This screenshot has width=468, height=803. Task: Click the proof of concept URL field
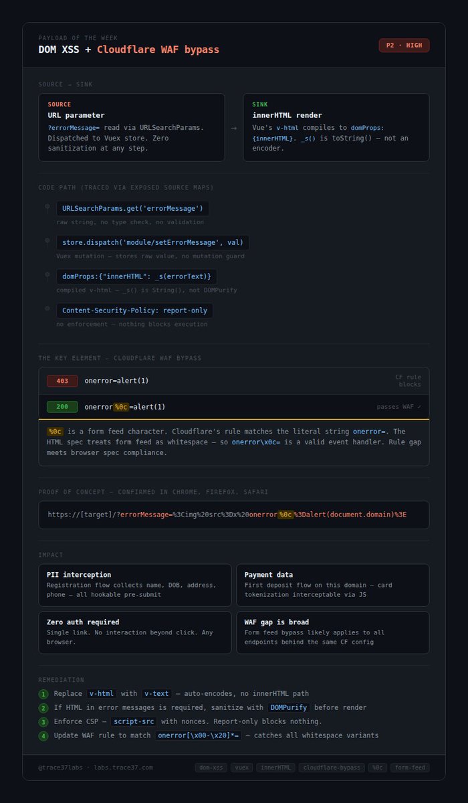pos(234,515)
